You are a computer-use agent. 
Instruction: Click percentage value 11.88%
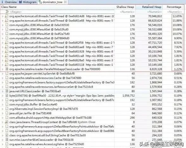[x=177, y=21]
